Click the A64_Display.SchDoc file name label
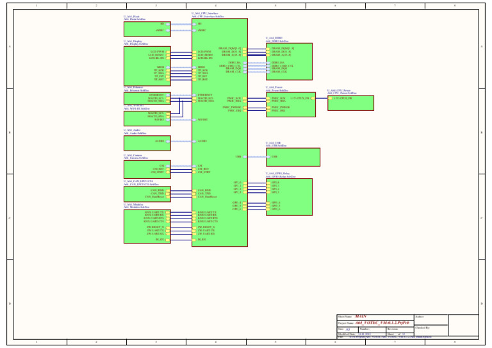 coord(136,44)
